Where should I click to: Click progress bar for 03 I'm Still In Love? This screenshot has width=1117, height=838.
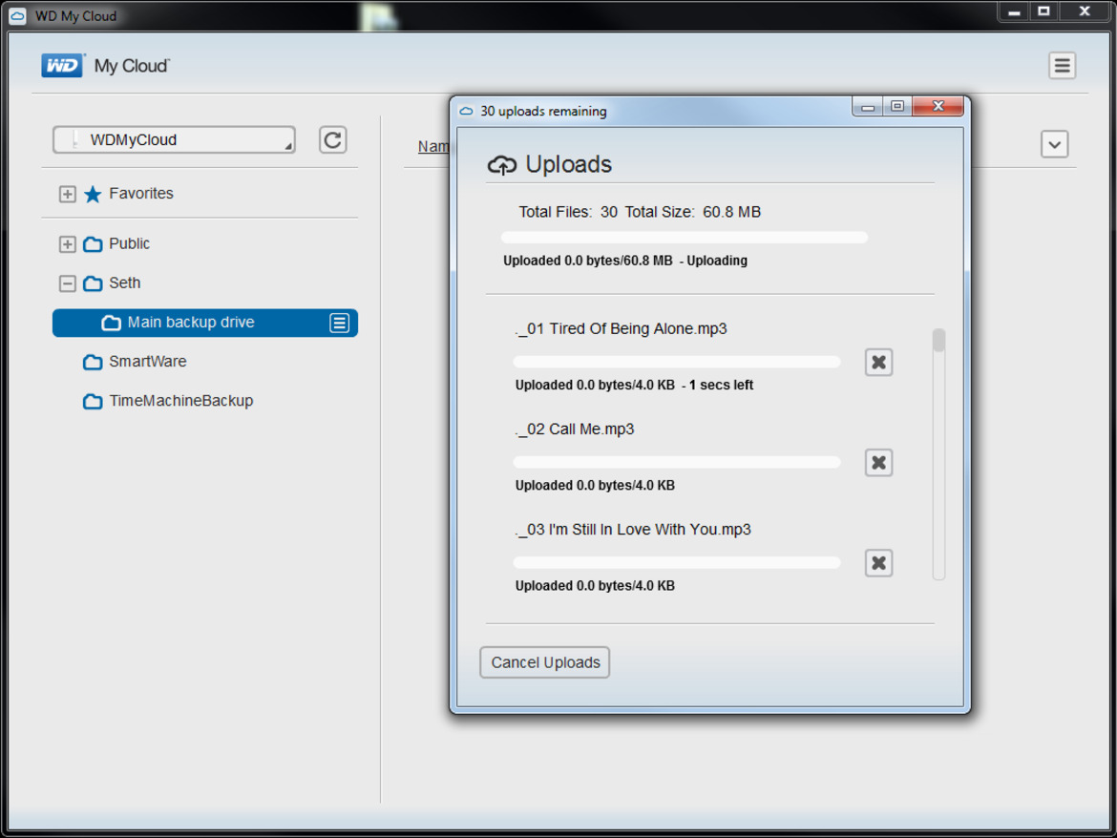(x=677, y=562)
